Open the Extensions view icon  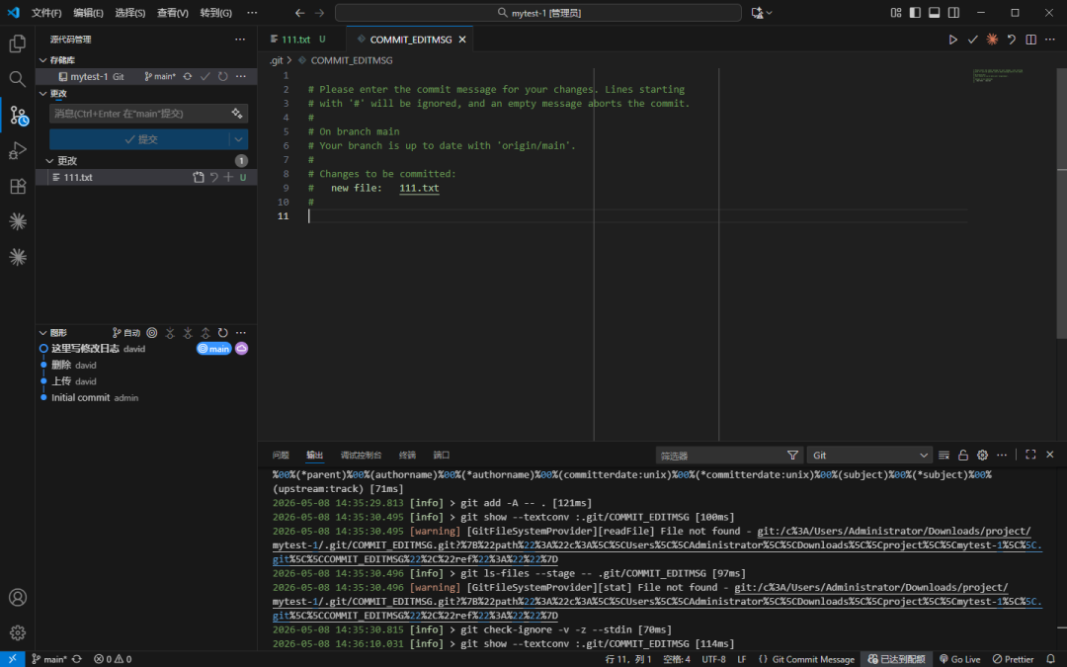click(x=17, y=186)
